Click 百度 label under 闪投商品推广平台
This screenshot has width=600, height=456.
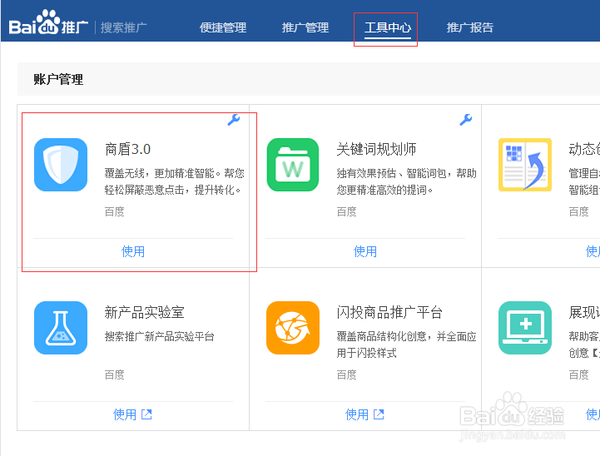coord(346,374)
